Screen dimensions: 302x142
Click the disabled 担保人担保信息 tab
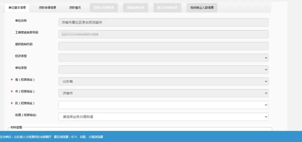click(x=104, y=8)
